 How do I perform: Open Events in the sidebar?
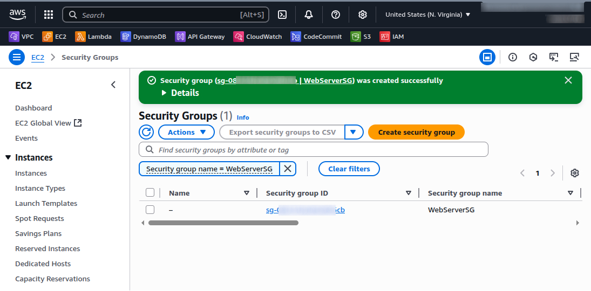[x=26, y=138]
